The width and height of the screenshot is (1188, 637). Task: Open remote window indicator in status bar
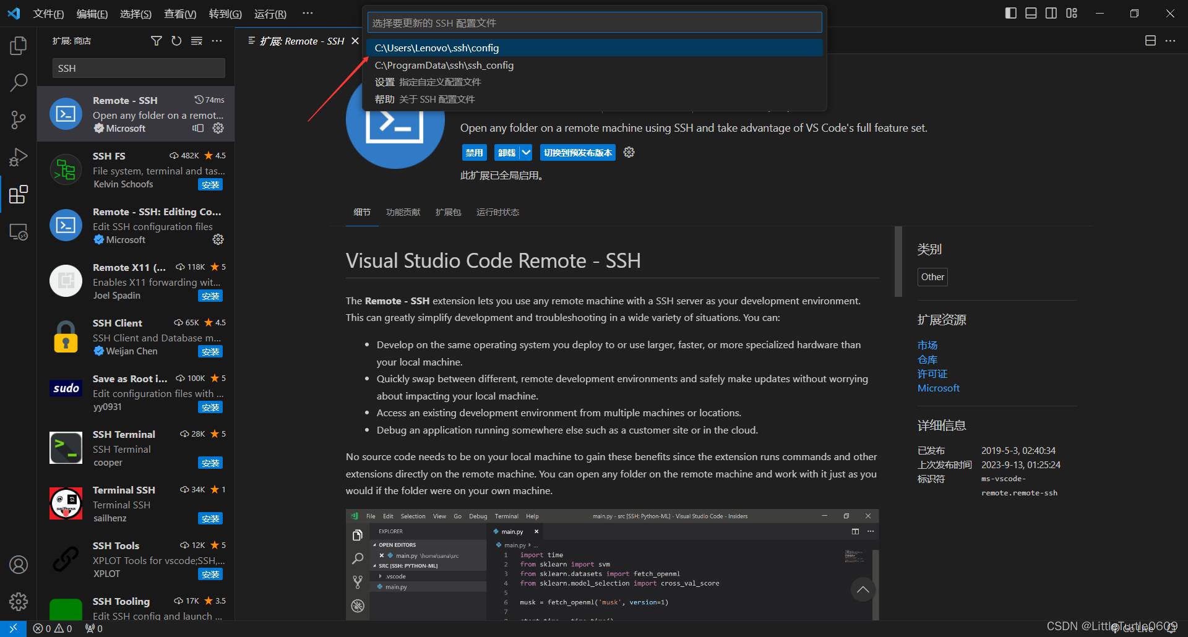click(x=13, y=628)
